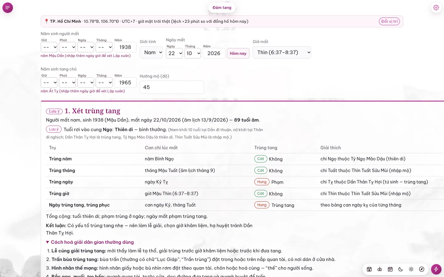Click the 'Cát' badge in Trùng tháng row
This screenshot has height=277, width=444.
pos(261,171)
